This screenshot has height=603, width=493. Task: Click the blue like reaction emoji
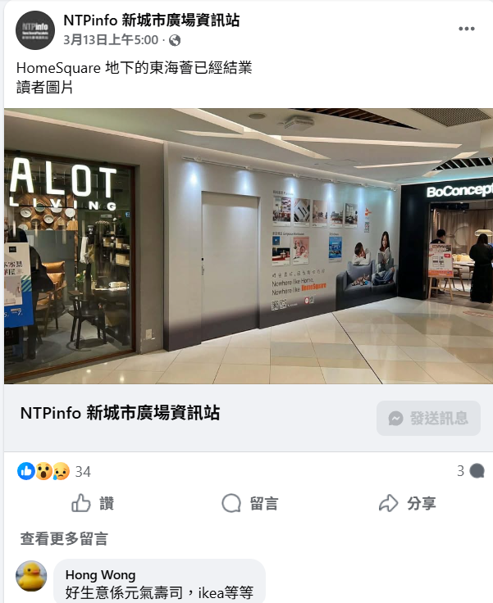(x=26, y=471)
